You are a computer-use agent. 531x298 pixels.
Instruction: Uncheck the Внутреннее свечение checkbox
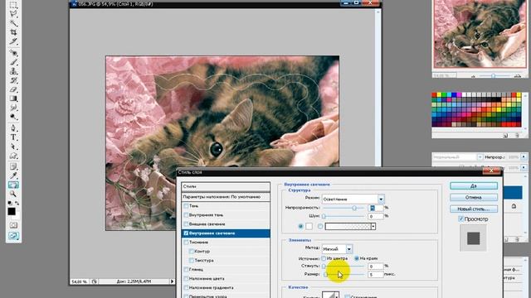click(x=186, y=233)
